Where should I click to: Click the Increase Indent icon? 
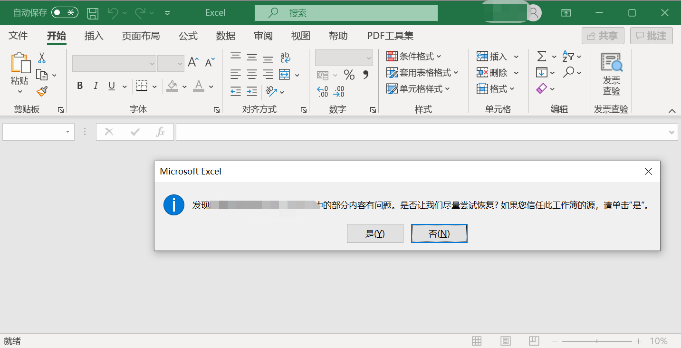click(x=252, y=91)
